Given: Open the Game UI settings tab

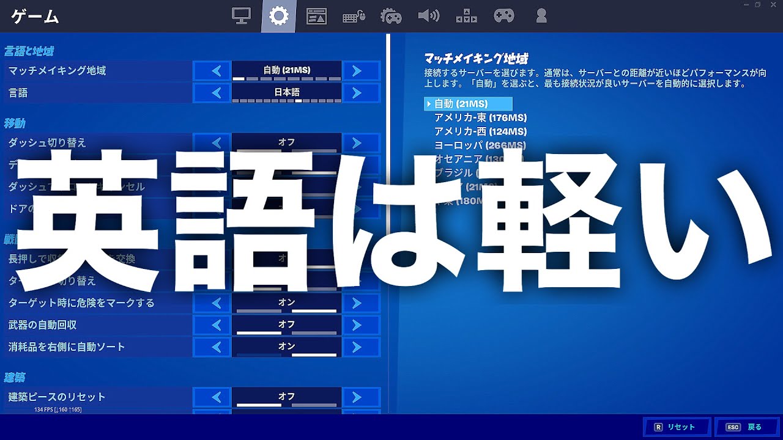Looking at the screenshot, I should [316, 16].
